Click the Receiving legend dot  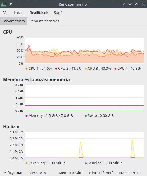[x=27, y=163]
